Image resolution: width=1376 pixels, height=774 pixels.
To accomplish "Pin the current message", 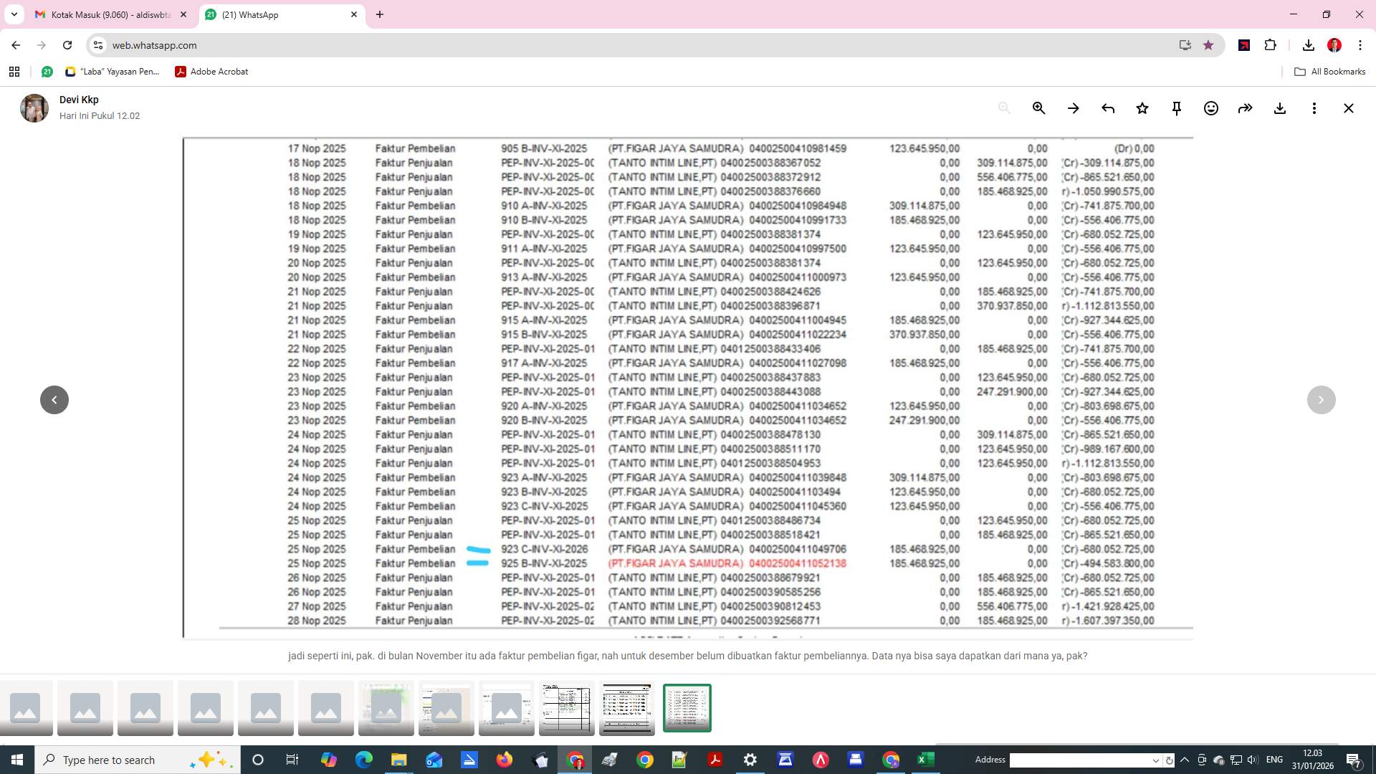I will click(1176, 108).
